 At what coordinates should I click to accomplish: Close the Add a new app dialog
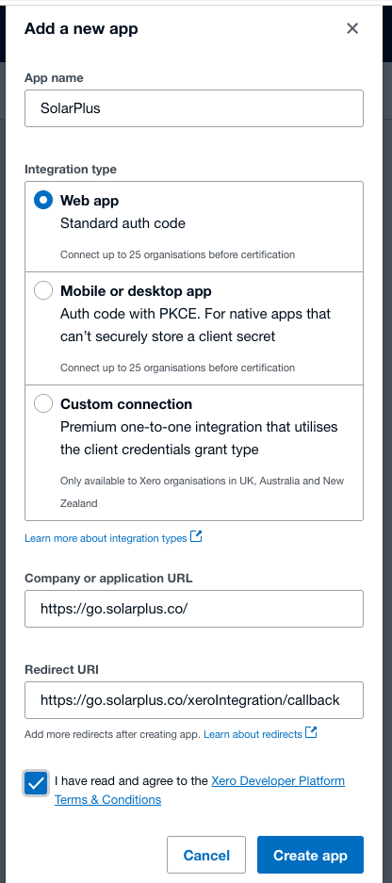(352, 28)
